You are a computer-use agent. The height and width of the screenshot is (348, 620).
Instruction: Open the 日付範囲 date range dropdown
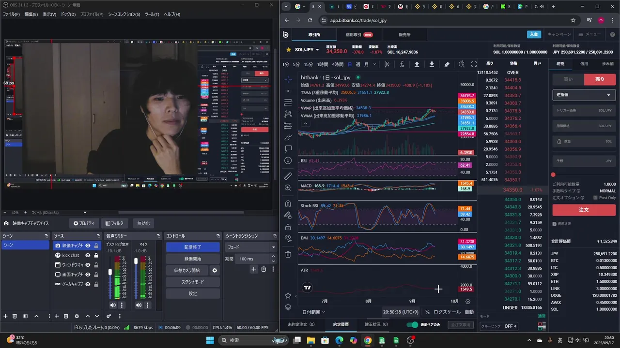point(314,312)
